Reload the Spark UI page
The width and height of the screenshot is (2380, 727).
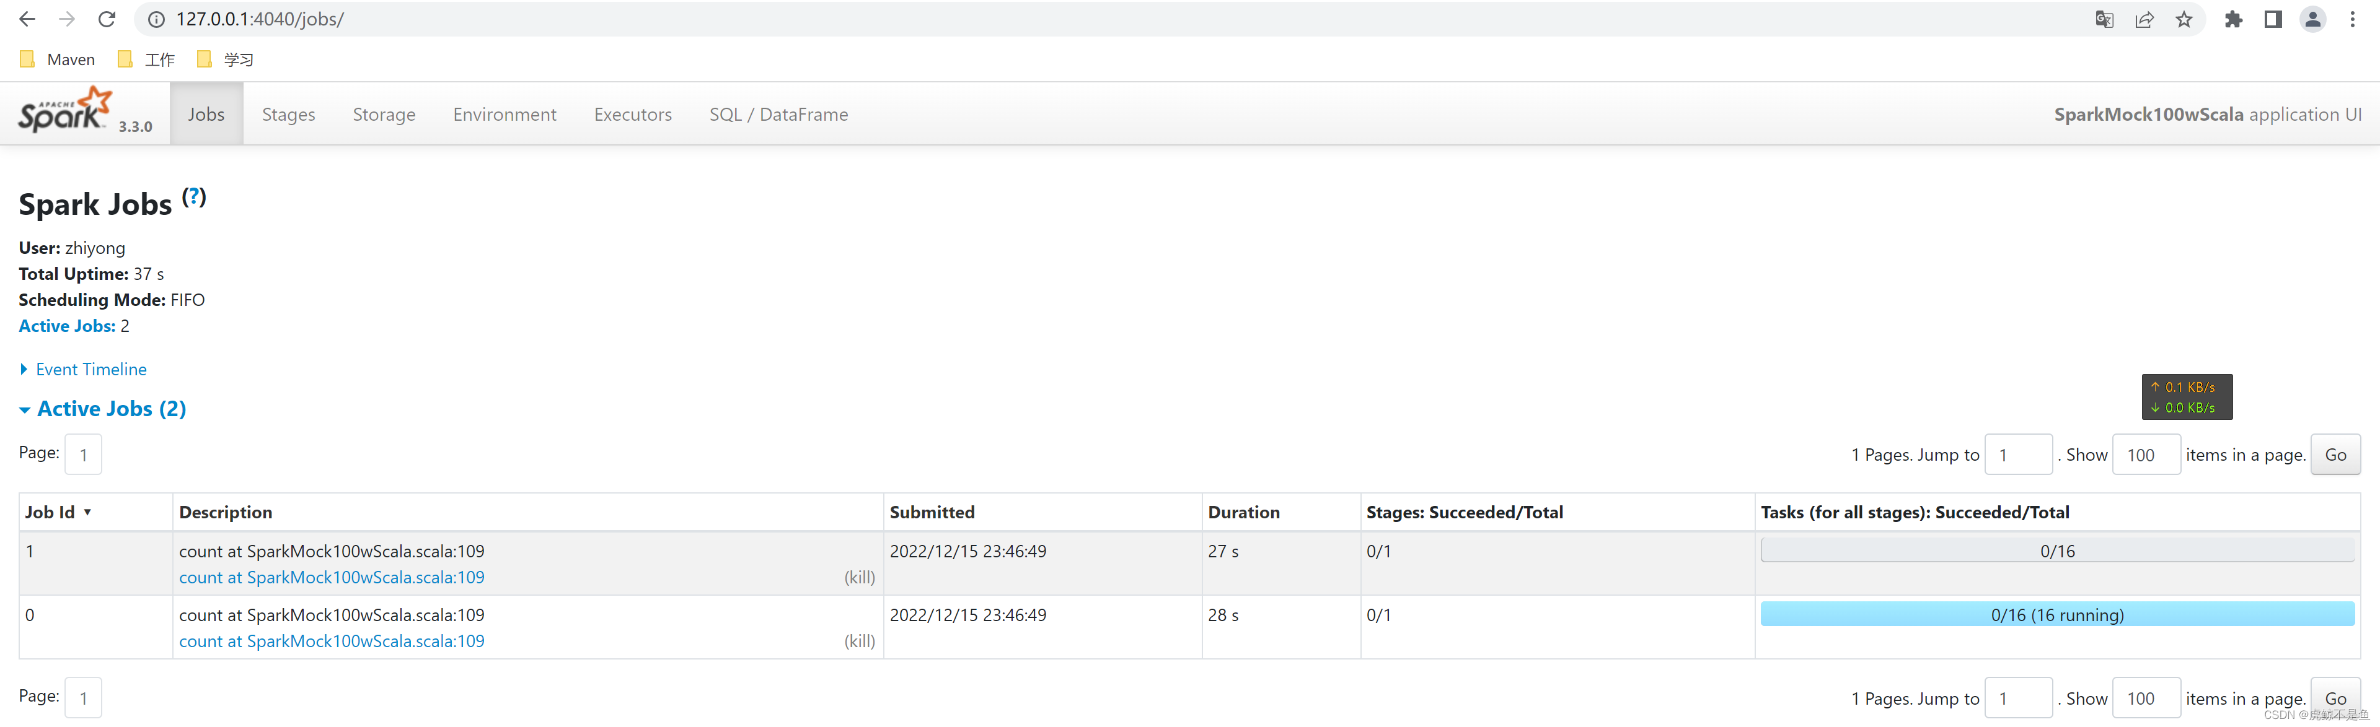pos(106,19)
